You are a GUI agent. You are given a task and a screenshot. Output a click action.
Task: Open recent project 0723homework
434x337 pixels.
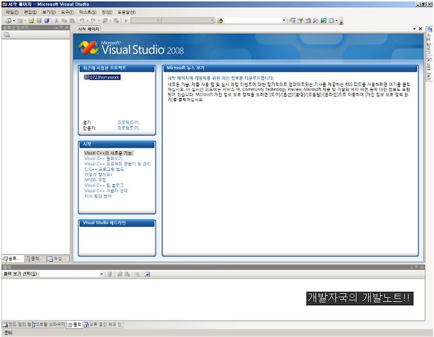tap(102, 77)
